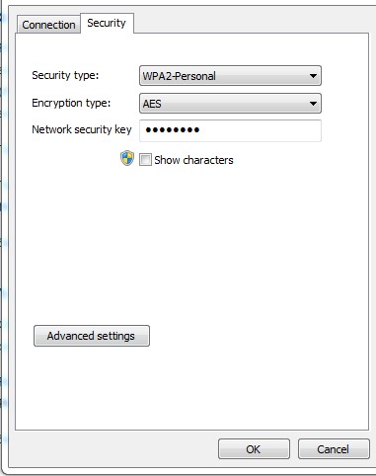Image resolution: width=376 pixels, height=476 pixels.
Task: Confirm the dialog with OK
Action: click(x=254, y=449)
